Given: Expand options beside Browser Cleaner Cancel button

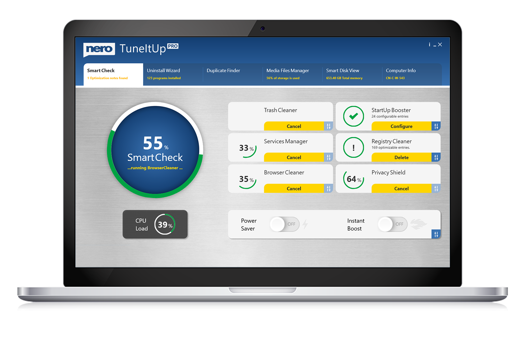Looking at the screenshot, I should (329, 189).
